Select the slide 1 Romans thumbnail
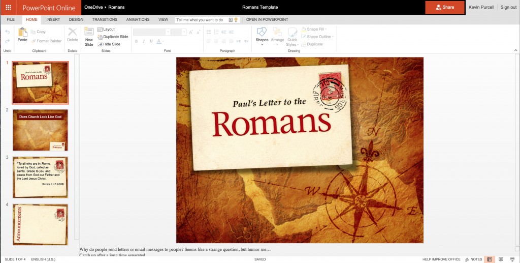Image resolution: width=520 pixels, height=263 pixels. (41, 83)
